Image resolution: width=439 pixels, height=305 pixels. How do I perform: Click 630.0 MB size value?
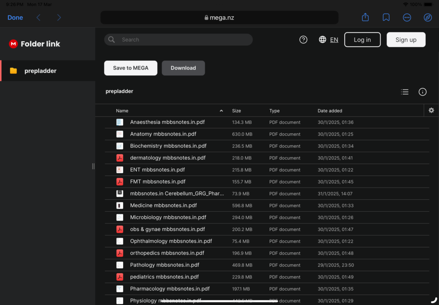tap(242, 135)
